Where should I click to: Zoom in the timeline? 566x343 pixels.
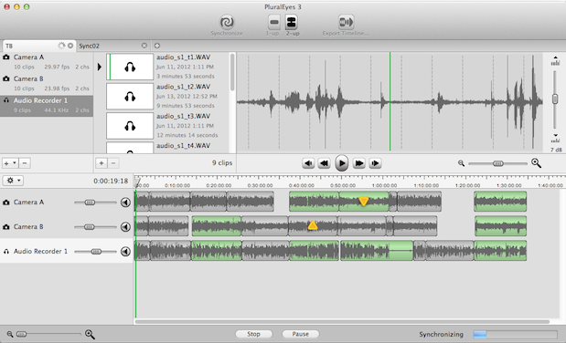click(90, 334)
